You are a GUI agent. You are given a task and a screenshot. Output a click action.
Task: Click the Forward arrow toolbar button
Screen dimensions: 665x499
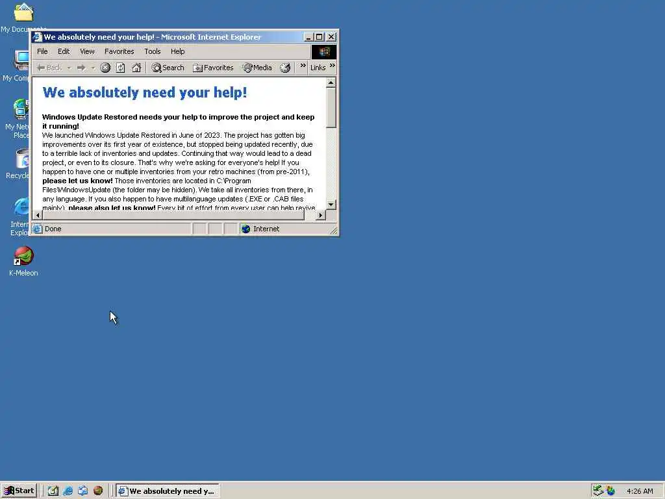81,68
